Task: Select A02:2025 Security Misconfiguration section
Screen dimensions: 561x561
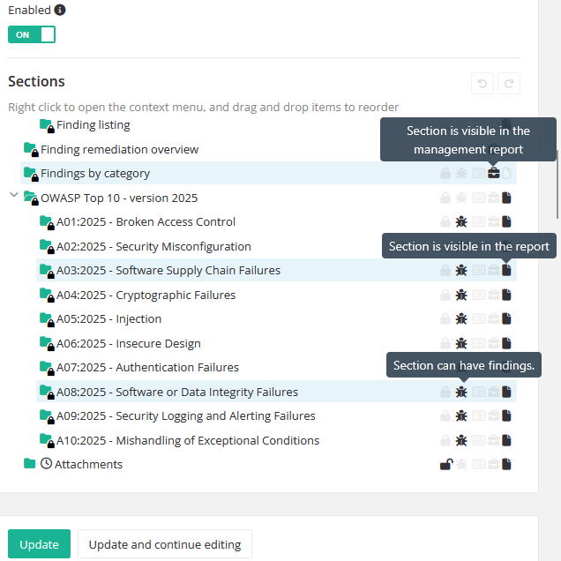Action: tap(183, 246)
